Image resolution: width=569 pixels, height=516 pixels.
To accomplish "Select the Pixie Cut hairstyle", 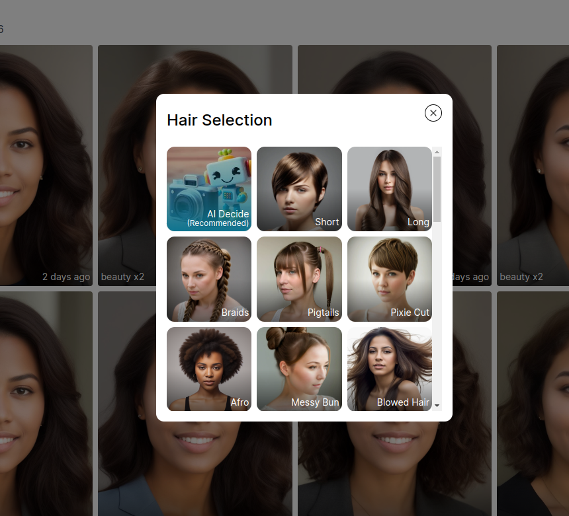I will click(x=389, y=279).
